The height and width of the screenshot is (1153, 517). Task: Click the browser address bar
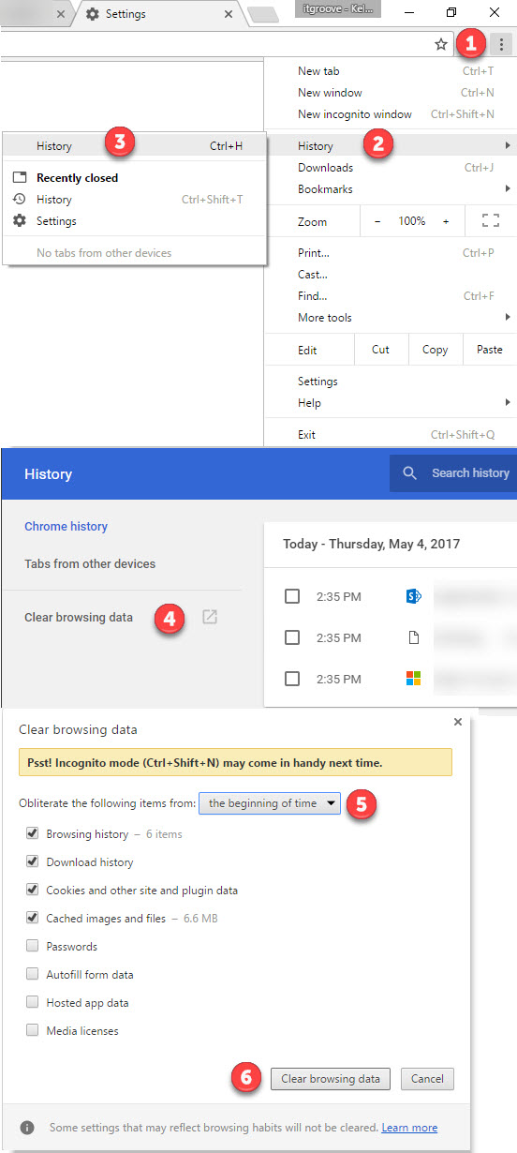pyautogui.click(x=214, y=44)
